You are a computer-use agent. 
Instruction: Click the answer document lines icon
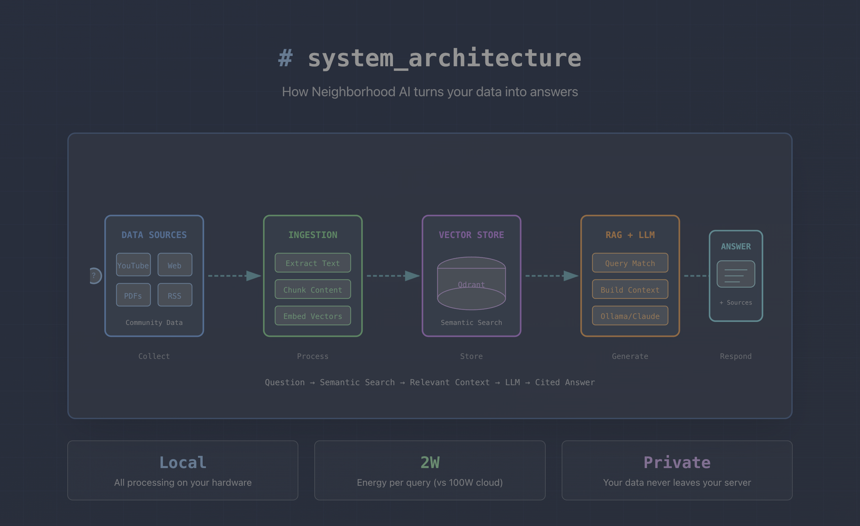pyautogui.click(x=736, y=274)
